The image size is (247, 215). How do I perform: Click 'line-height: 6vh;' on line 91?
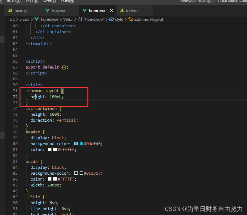point(51,209)
